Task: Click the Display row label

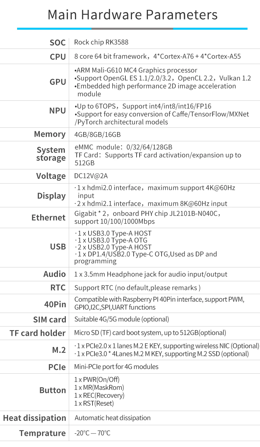Action: tap(51, 196)
